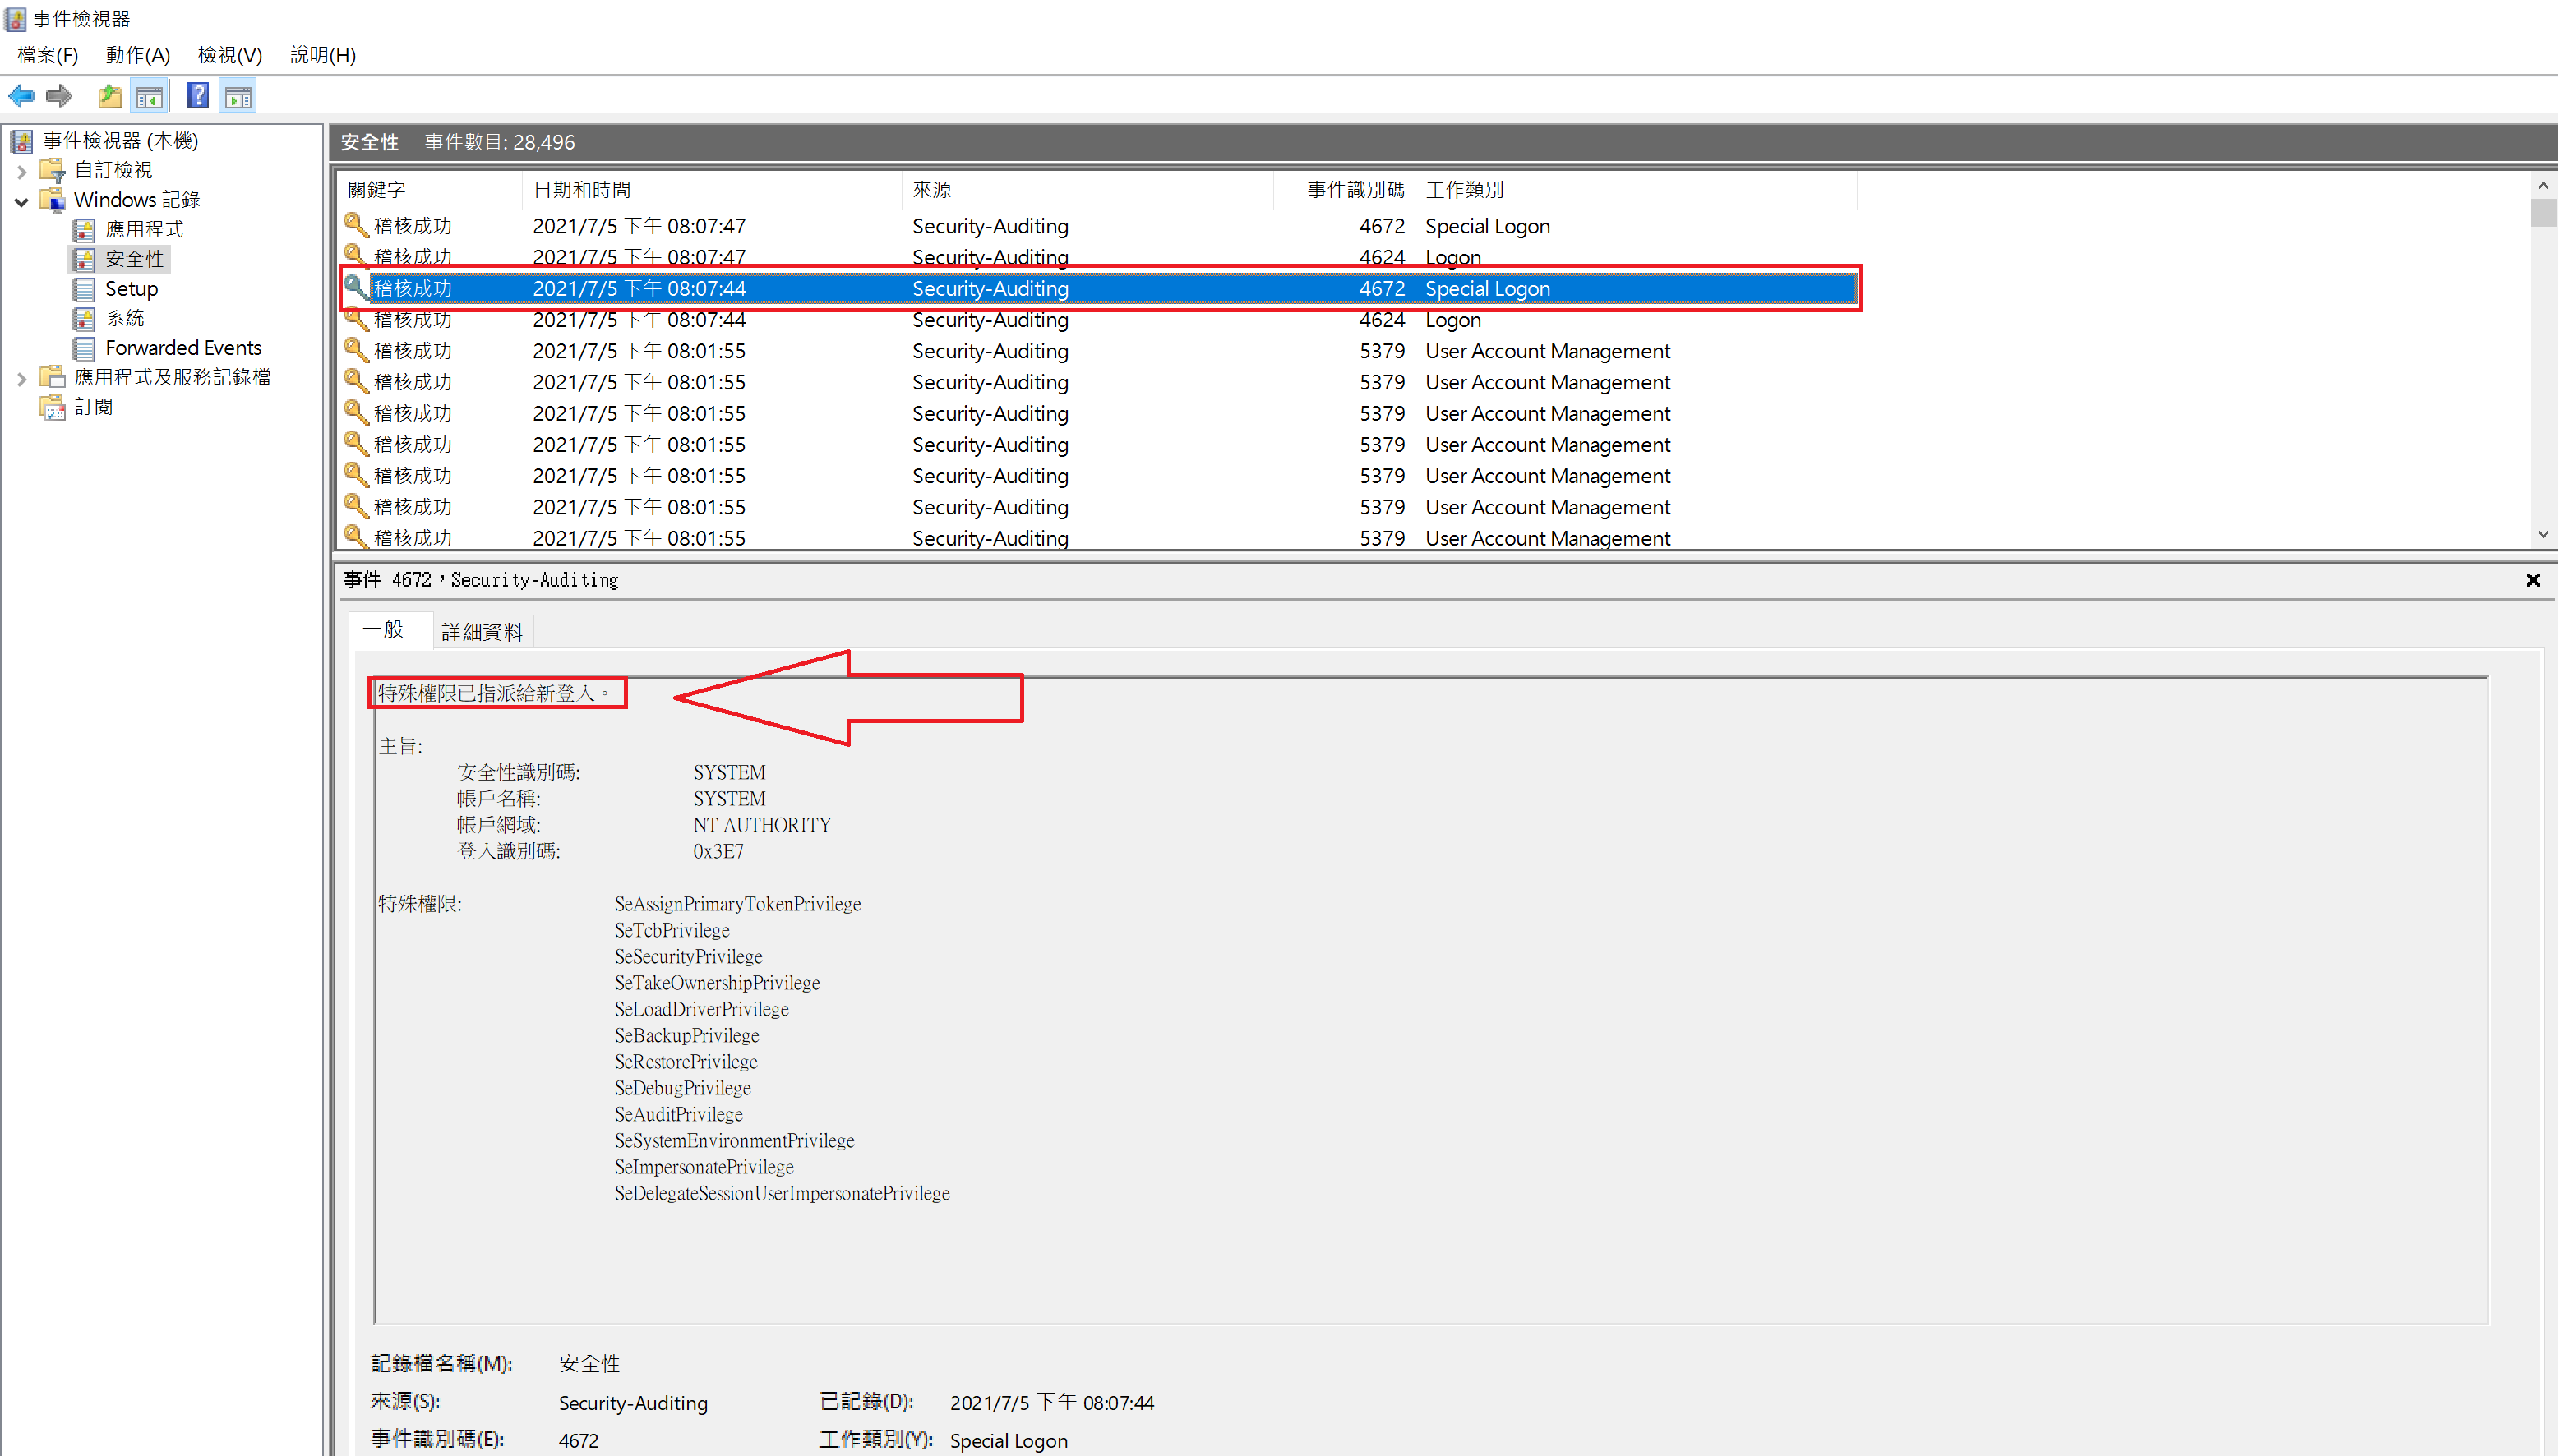2558x1456 pixels.
Task: Click the Event Viewer app icon in title bar
Action: click(x=15, y=19)
